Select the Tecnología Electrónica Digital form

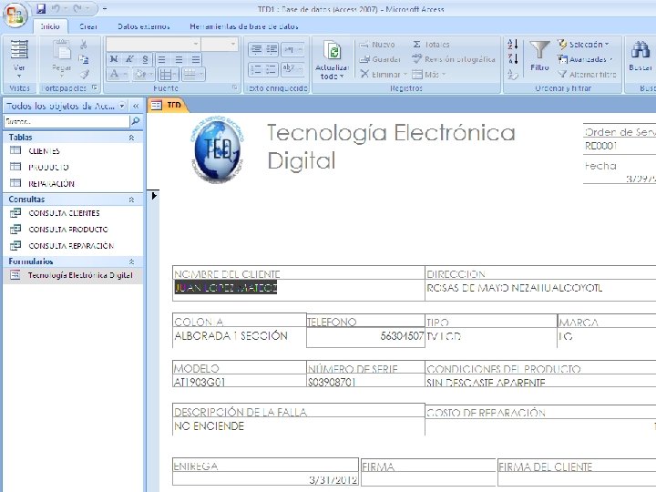click(x=73, y=275)
